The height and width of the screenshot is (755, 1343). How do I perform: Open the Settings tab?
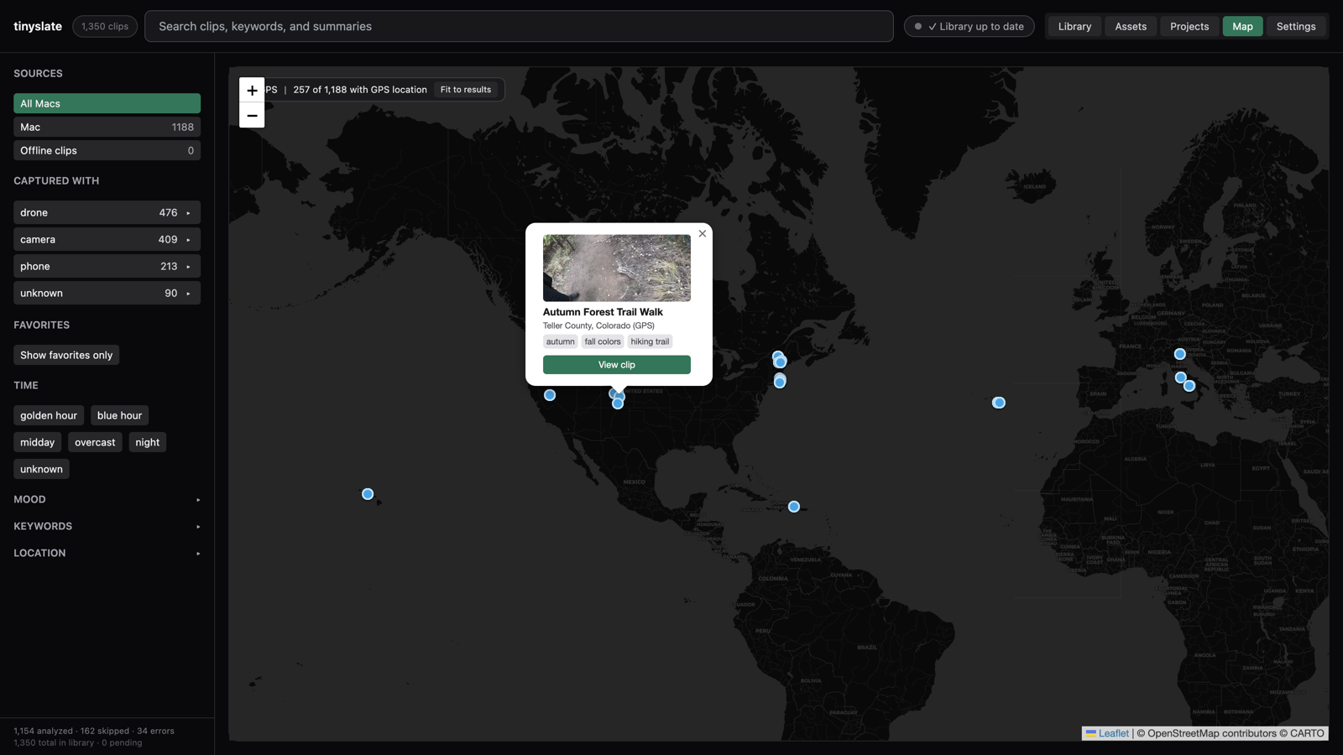tap(1296, 26)
